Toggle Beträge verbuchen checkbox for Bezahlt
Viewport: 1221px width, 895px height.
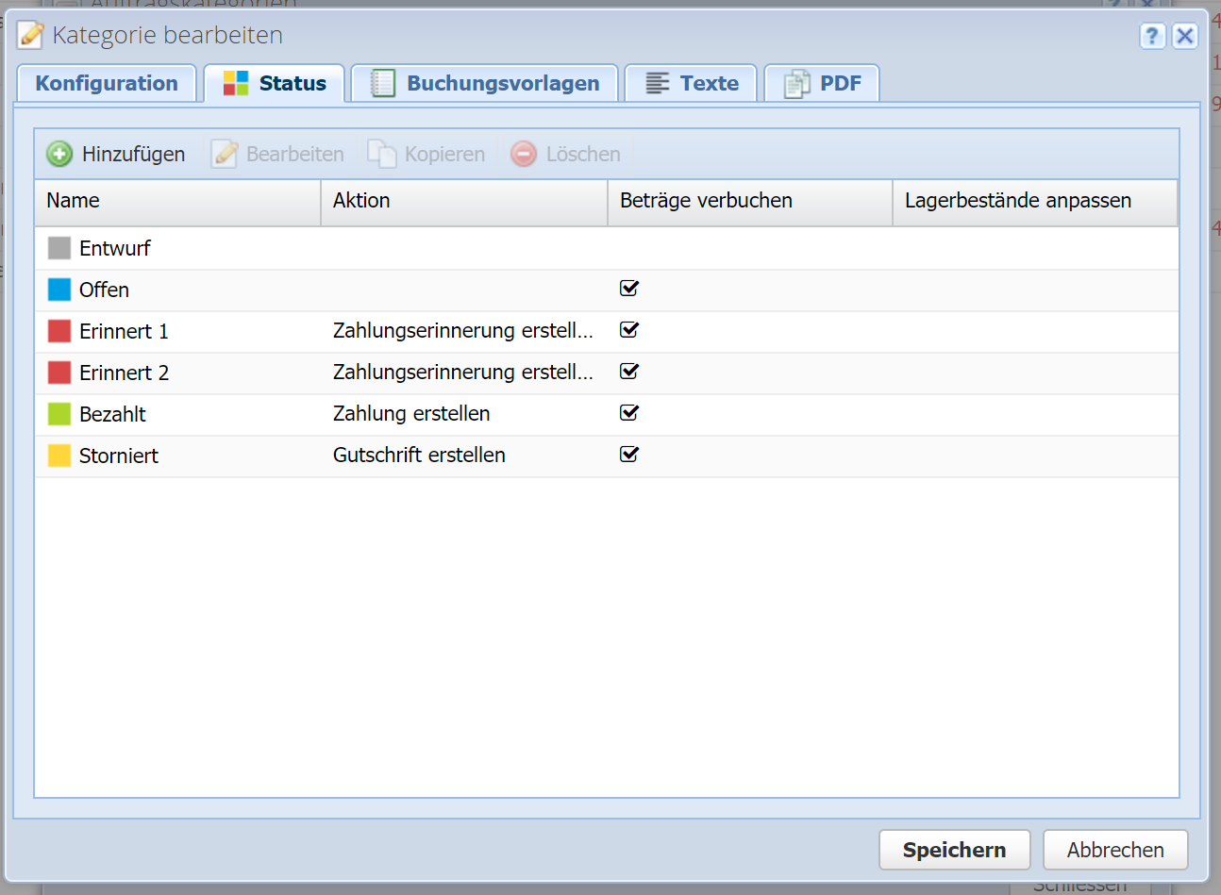tap(629, 413)
